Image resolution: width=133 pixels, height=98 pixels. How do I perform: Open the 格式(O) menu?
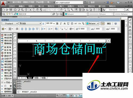[x=51, y=6]
